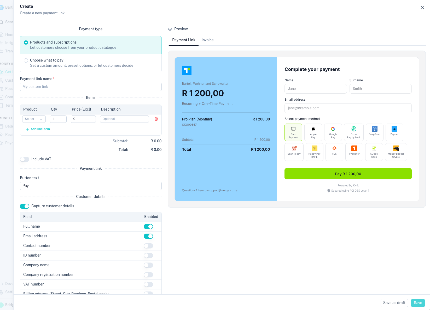Select Zapper payment method

(394, 132)
